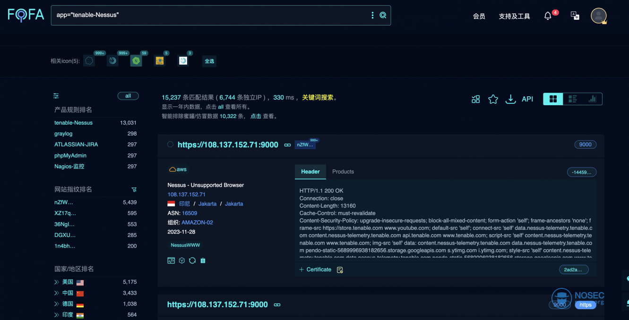Switch to grid card view

(553, 99)
